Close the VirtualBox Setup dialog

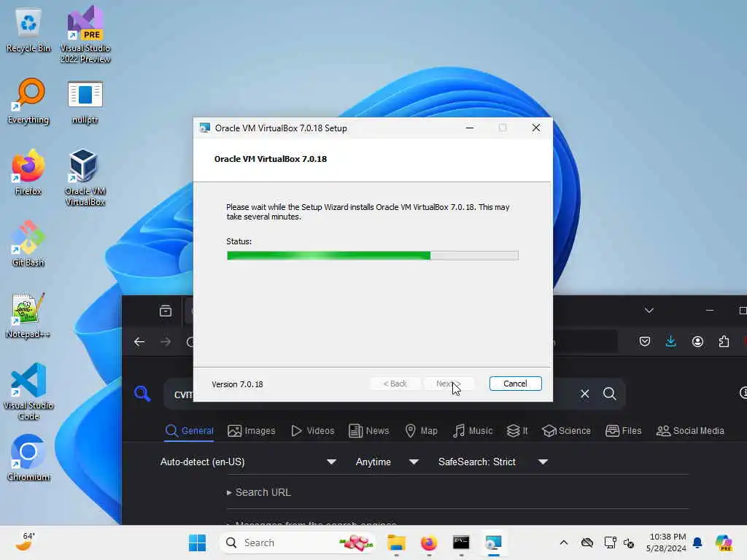coord(536,128)
